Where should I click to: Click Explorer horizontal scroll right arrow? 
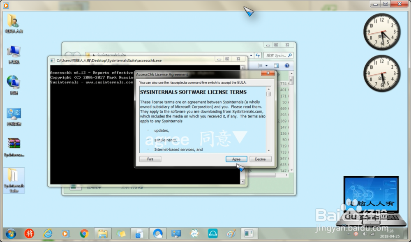point(286,175)
